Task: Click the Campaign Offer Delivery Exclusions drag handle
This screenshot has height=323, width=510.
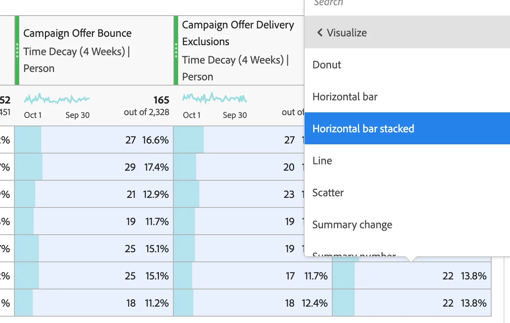Action: click(176, 51)
